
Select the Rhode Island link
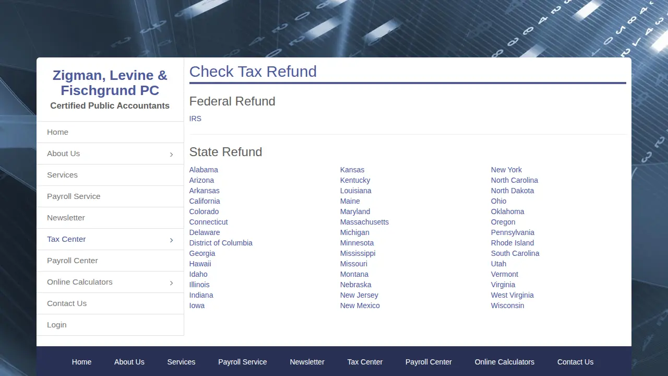[512, 243]
